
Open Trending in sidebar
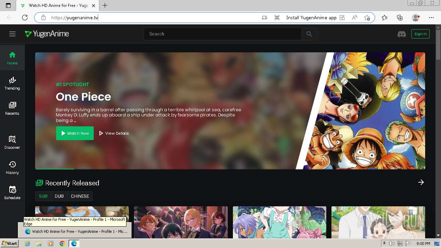(12, 83)
